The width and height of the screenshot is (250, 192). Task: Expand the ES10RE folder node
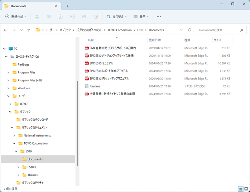coord(18,167)
